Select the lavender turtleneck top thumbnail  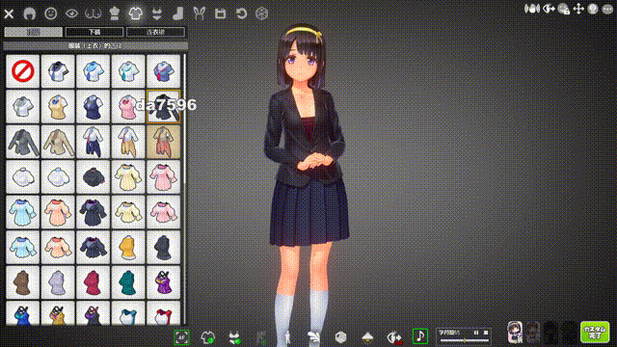(58, 282)
